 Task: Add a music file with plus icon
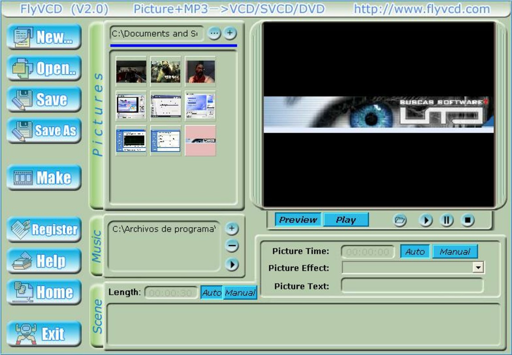tap(232, 228)
